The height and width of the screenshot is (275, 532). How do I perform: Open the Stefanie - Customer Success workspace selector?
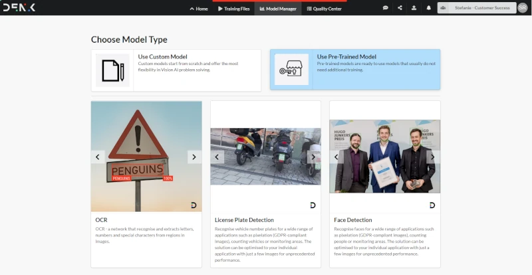click(x=475, y=8)
